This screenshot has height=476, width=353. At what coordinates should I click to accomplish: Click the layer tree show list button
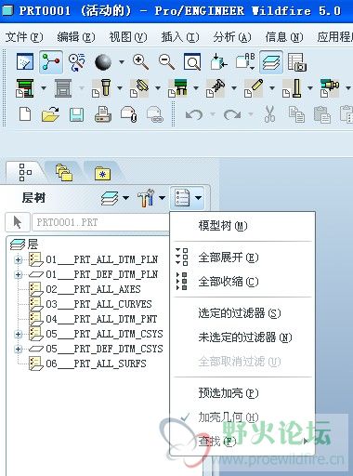tap(187, 198)
